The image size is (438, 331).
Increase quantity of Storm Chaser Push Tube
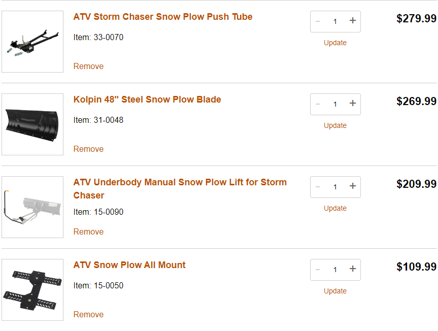[353, 21]
